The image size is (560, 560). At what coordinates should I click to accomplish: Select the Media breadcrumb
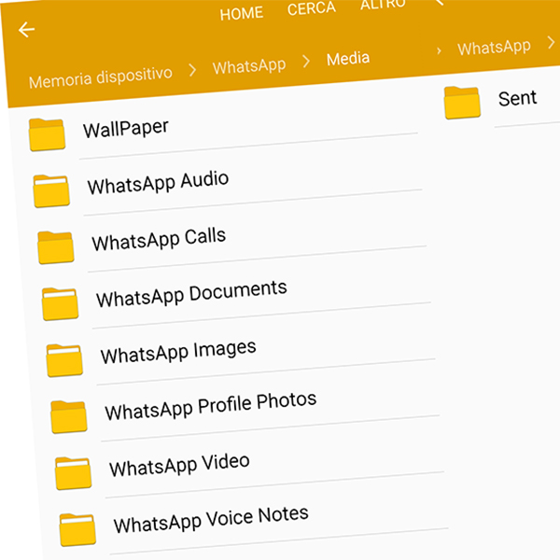pos(348,59)
